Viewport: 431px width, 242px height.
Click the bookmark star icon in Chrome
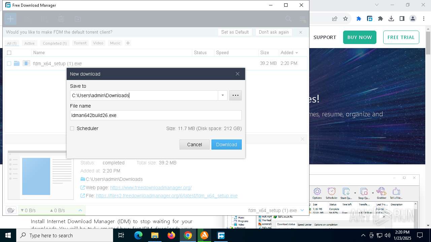pyautogui.click(x=345, y=19)
